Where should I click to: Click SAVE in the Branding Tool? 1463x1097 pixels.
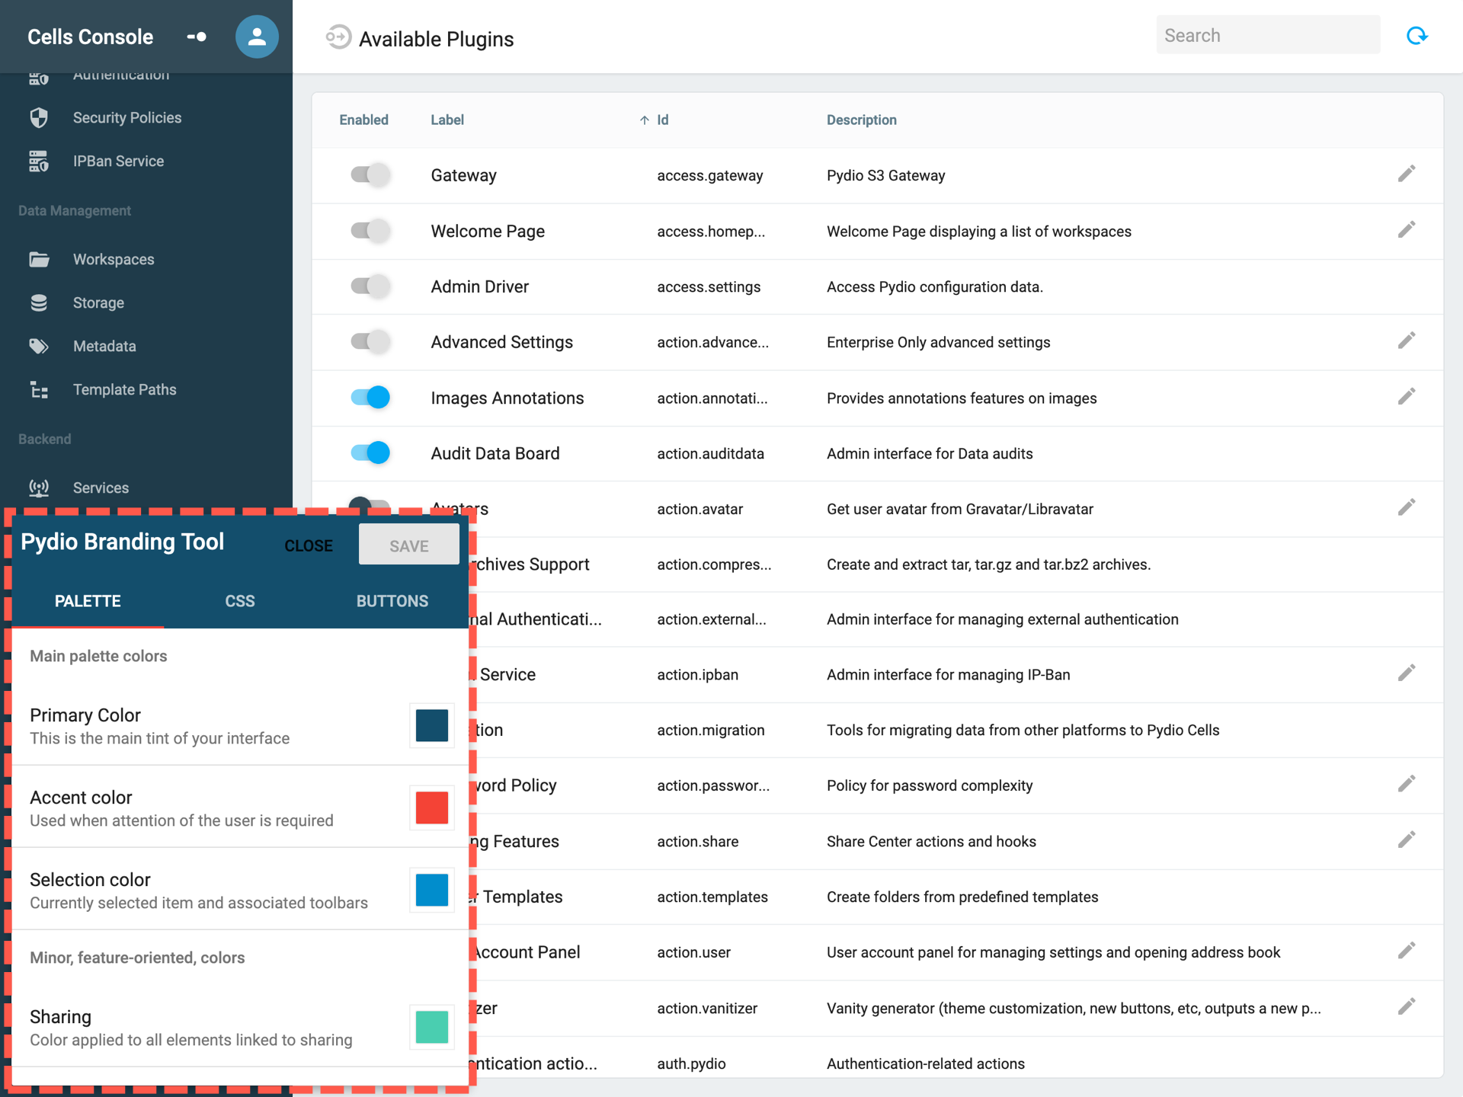click(x=409, y=545)
